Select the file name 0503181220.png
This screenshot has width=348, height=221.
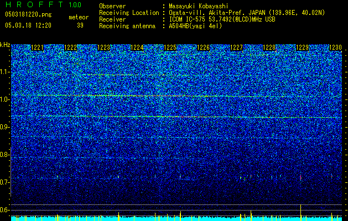[28, 14]
